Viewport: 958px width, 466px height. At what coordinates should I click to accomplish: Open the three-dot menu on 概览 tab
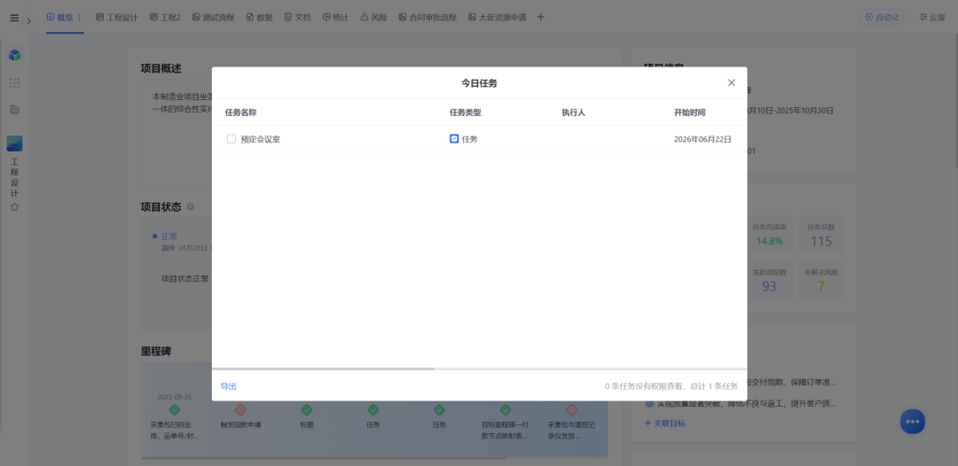[x=80, y=17]
